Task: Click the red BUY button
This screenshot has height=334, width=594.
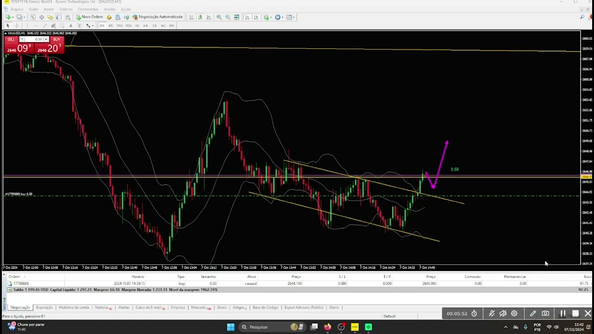Action: point(57,39)
